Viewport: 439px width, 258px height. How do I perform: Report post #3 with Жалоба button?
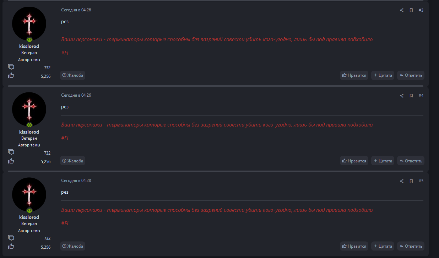coord(73,75)
